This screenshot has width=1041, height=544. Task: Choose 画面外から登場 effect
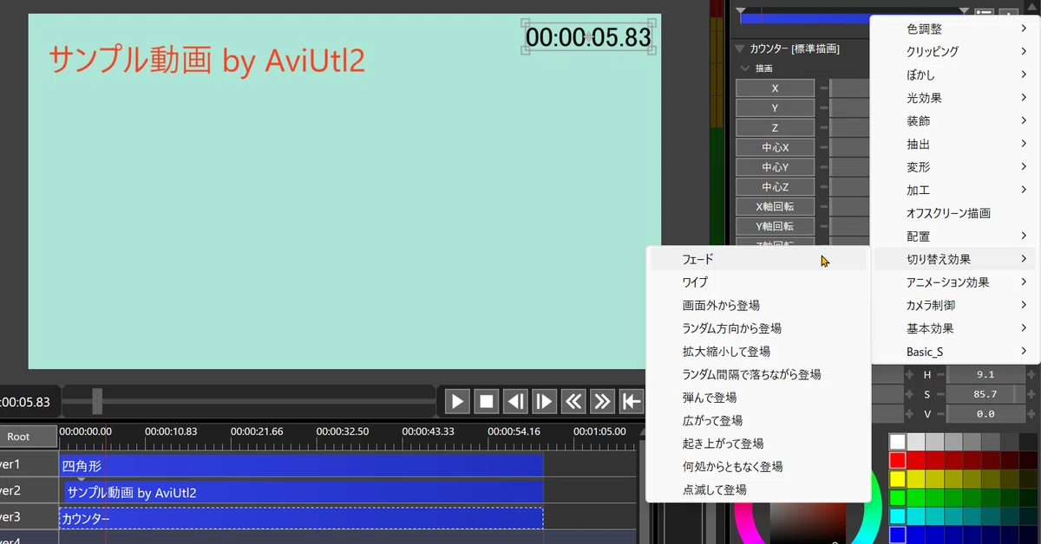coord(758,305)
